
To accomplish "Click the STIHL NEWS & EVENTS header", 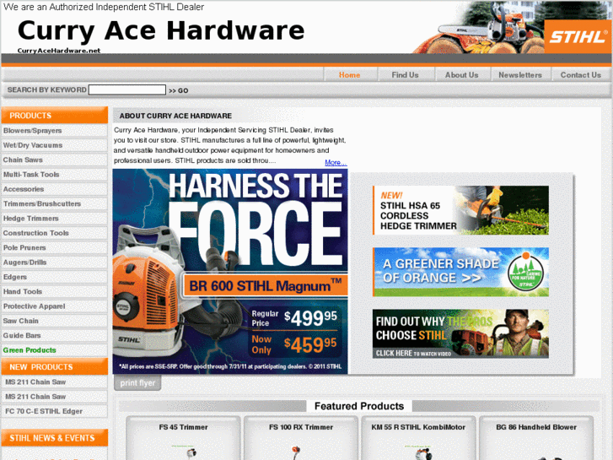I will click(54, 438).
